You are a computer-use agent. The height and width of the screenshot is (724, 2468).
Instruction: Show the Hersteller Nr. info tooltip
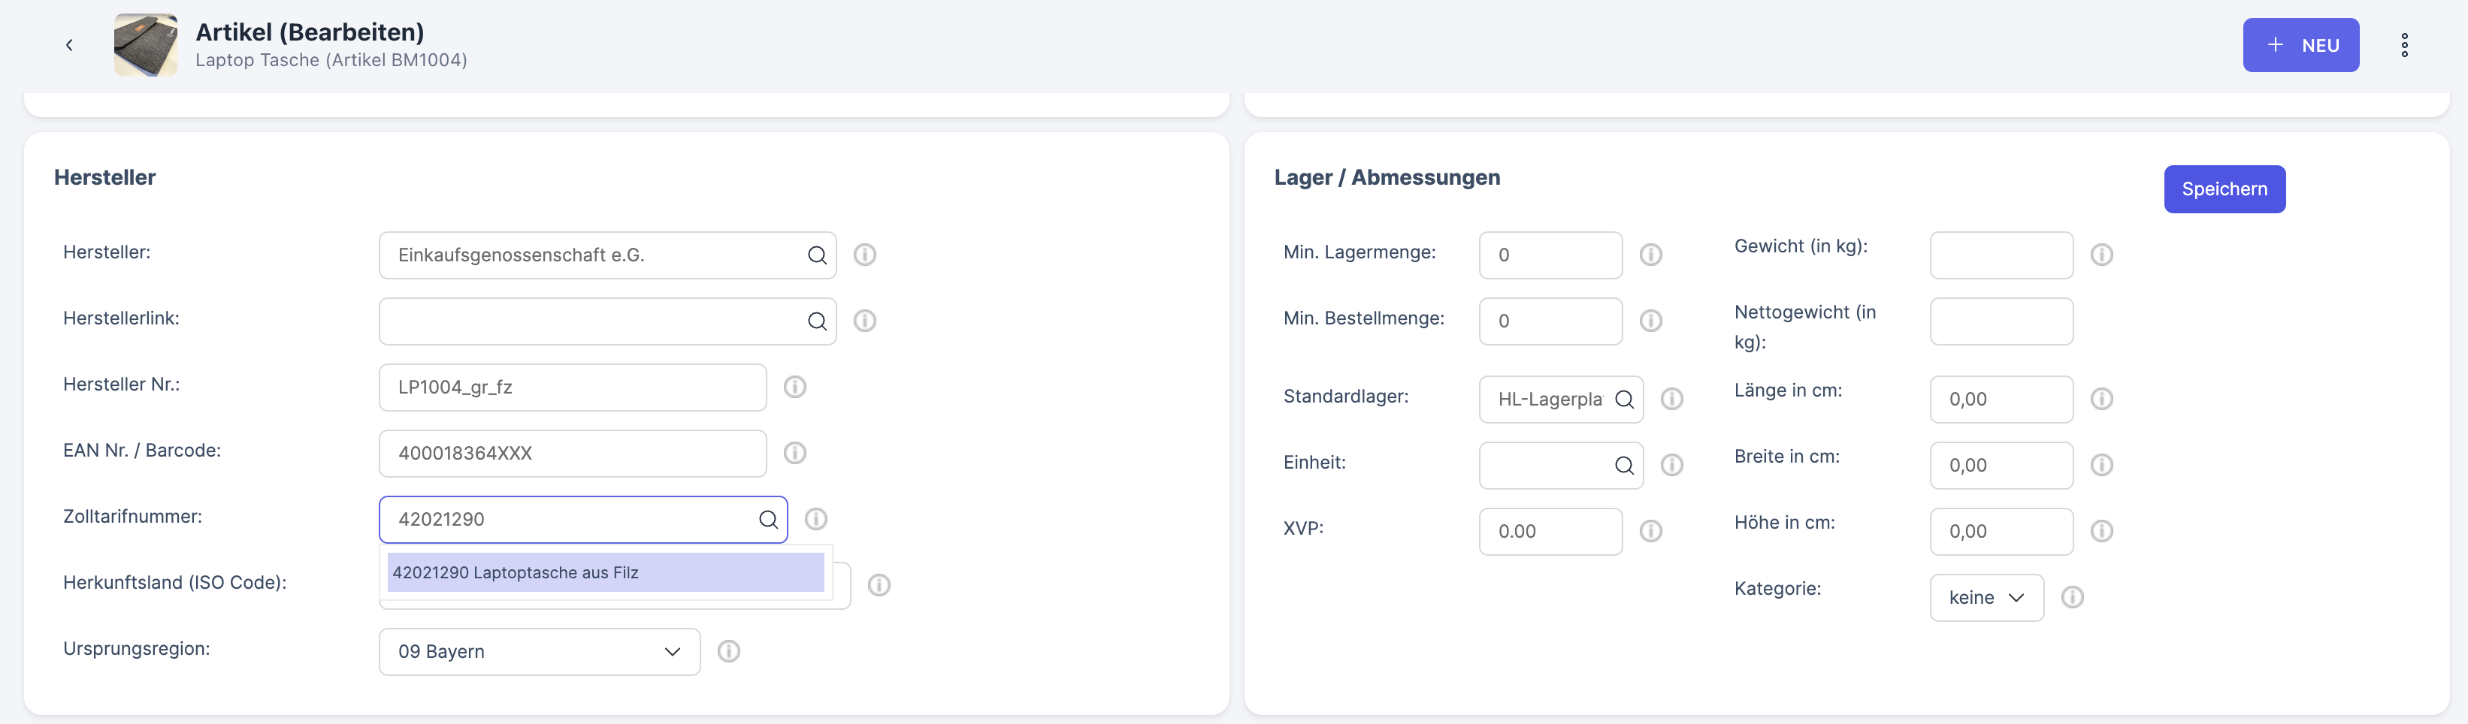(x=794, y=387)
